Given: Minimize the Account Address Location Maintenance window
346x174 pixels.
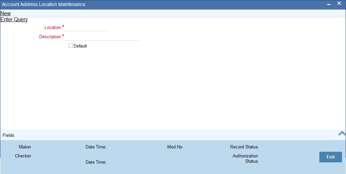Looking at the screenshot, I should [x=329, y=4].
